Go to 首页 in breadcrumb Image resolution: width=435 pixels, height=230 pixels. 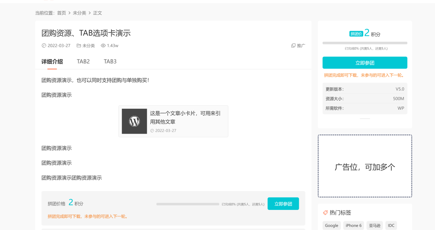[x=62, y=13]
